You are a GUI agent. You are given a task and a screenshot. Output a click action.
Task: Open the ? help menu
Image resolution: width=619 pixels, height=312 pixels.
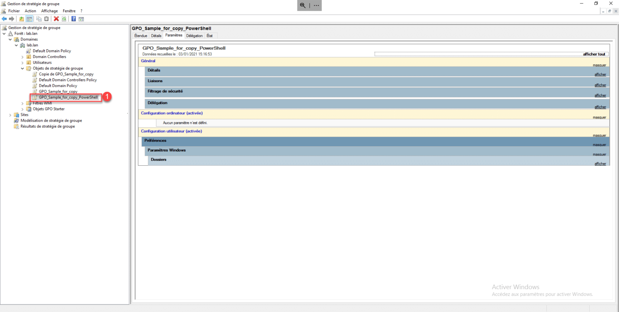[81, 11]
